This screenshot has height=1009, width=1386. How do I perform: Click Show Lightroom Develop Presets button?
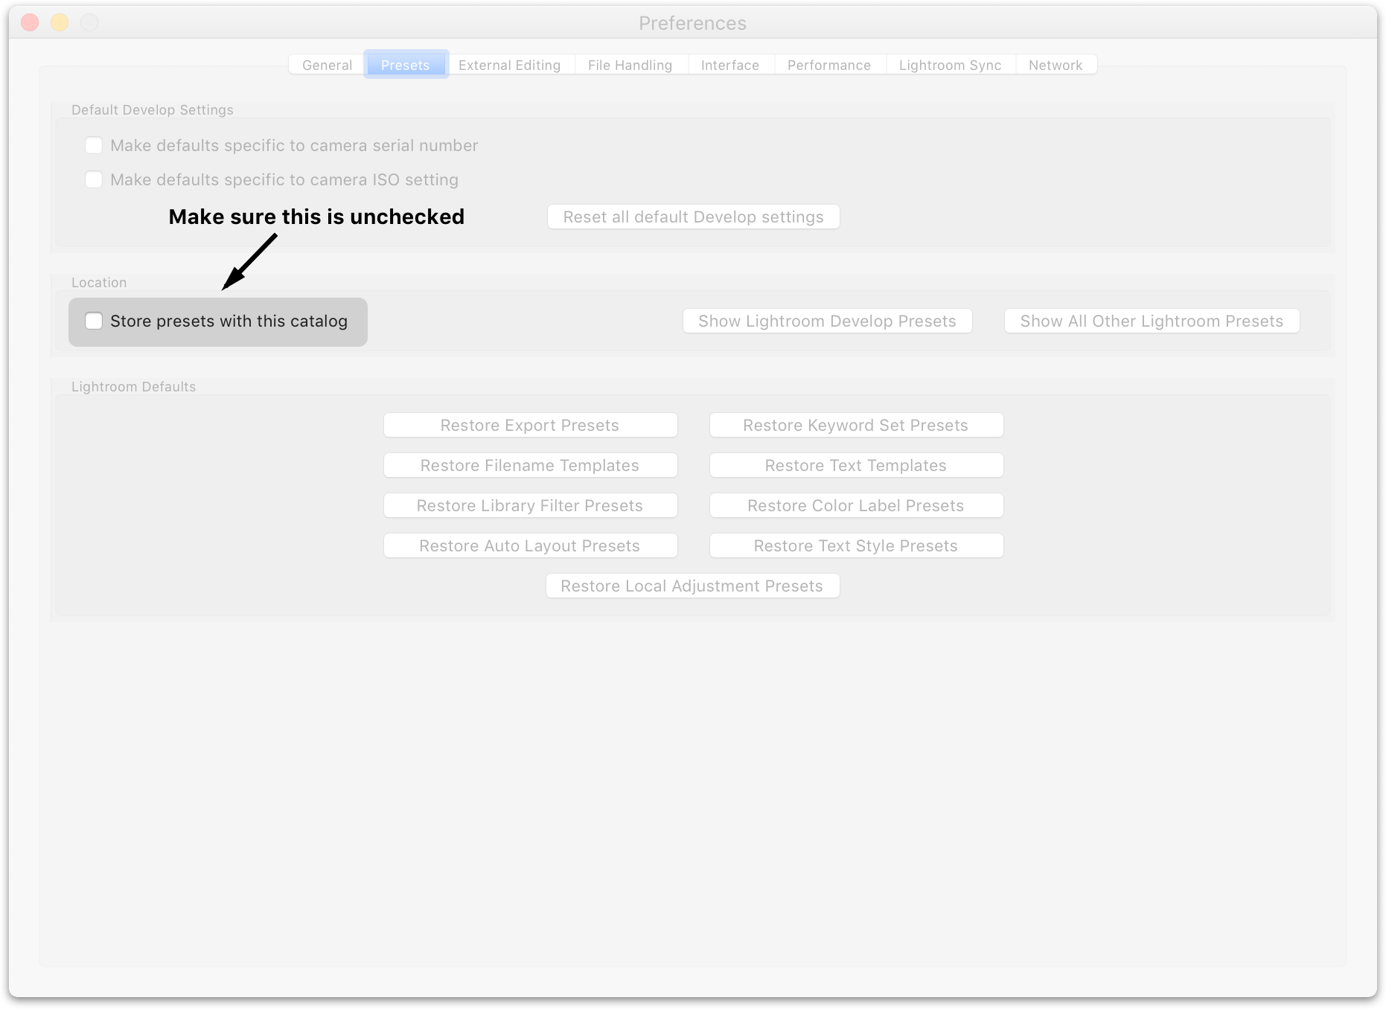click(x=827, y=321)
